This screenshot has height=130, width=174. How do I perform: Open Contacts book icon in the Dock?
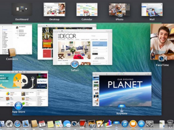34,124
